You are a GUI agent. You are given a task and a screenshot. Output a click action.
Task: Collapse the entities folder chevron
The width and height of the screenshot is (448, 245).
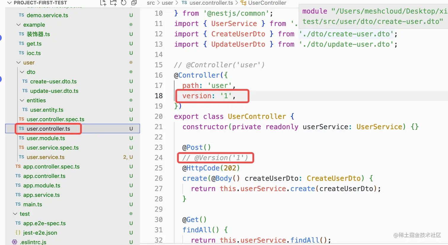22,100
